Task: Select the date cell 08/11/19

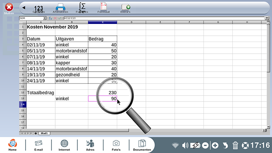Action: pos(41,63)
